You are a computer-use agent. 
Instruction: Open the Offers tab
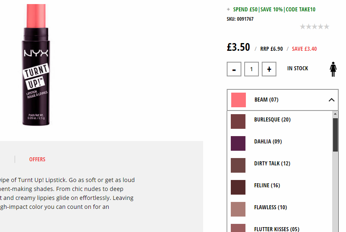click(37, 159)
